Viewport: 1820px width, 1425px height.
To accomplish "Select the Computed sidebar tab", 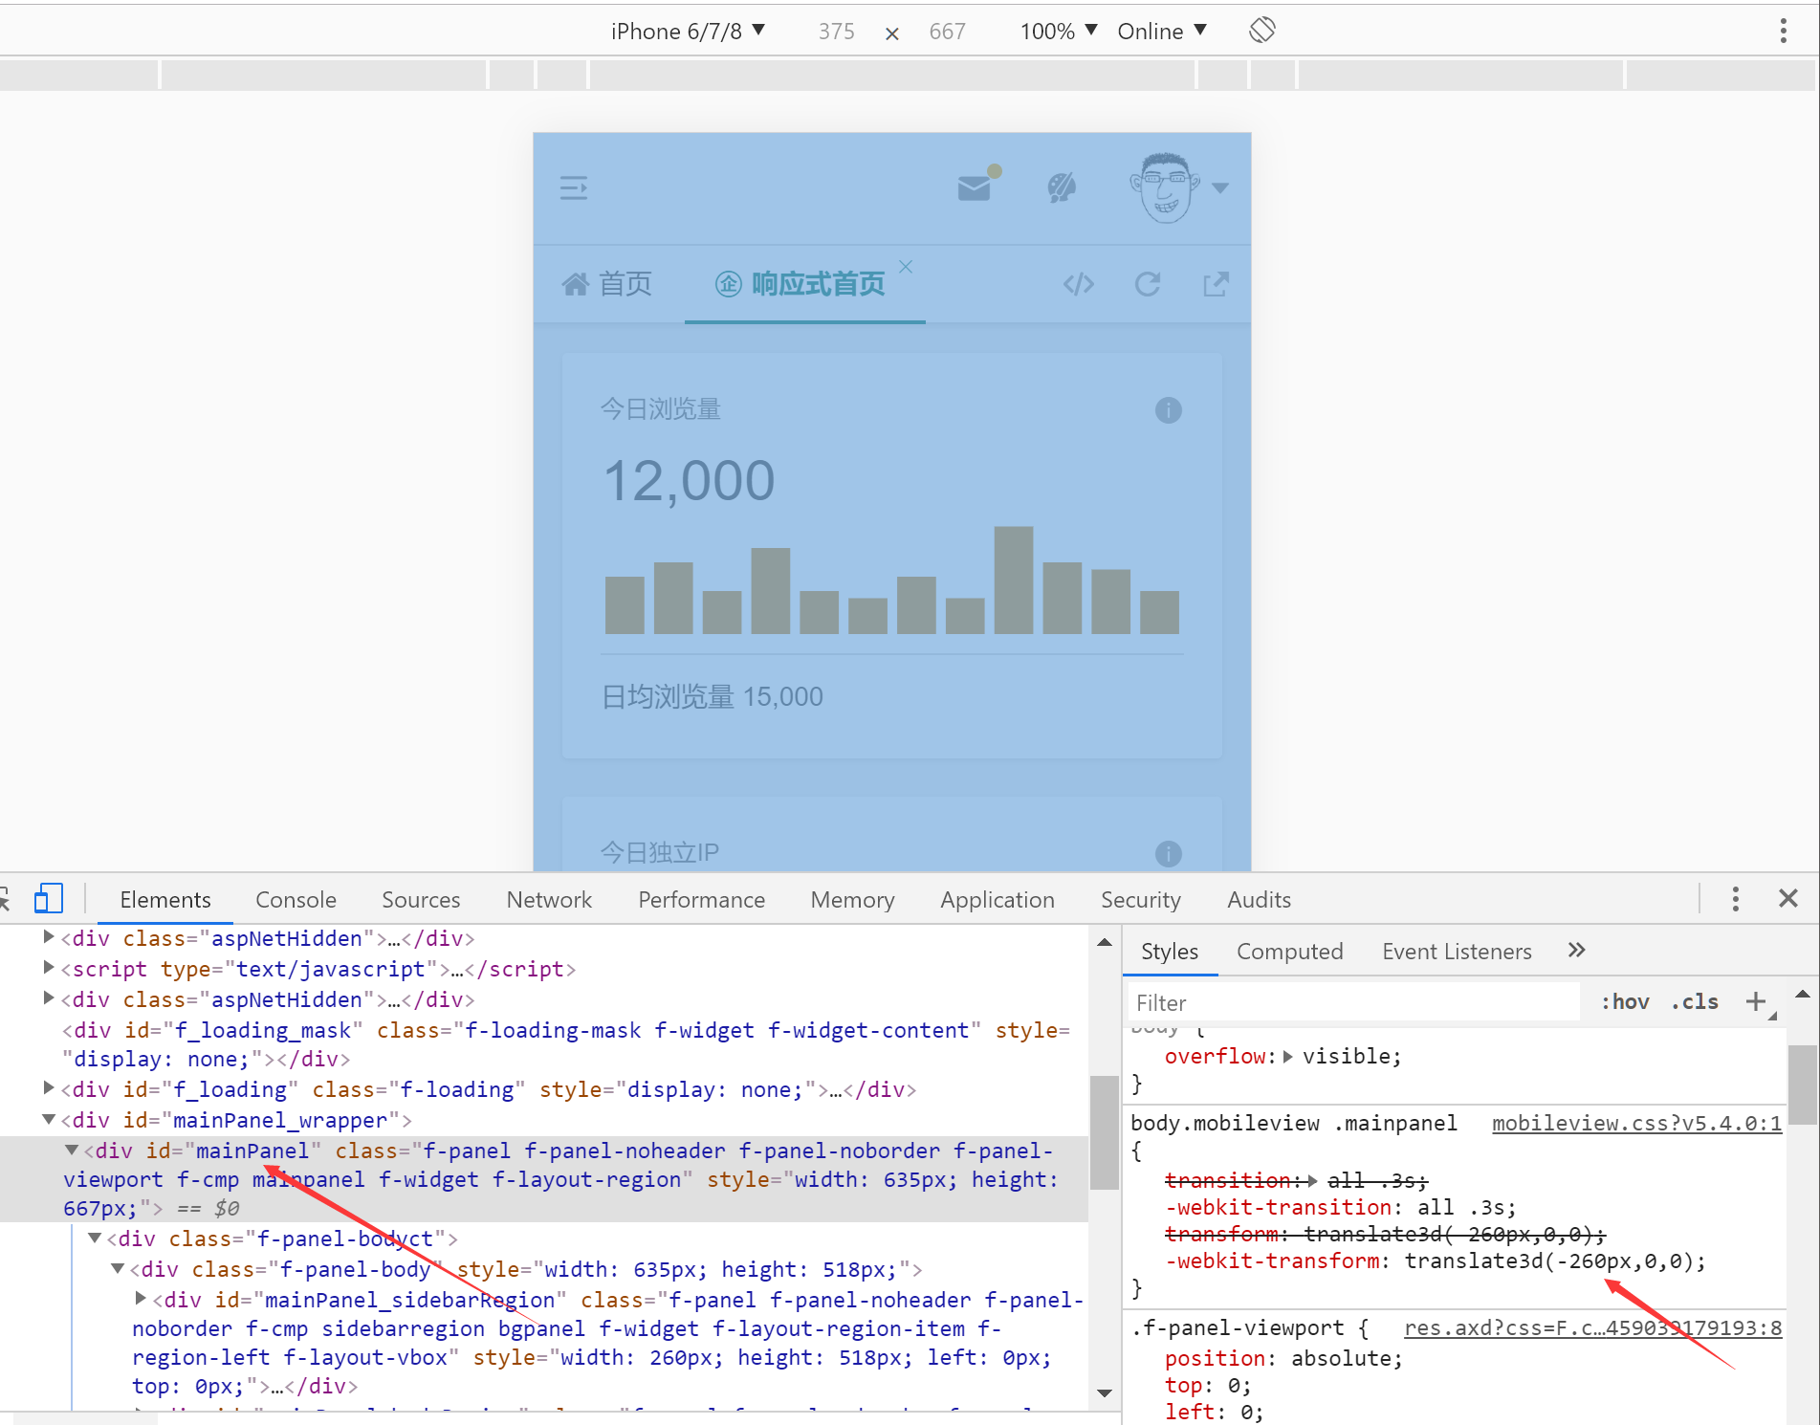I will pos(1289,952).
